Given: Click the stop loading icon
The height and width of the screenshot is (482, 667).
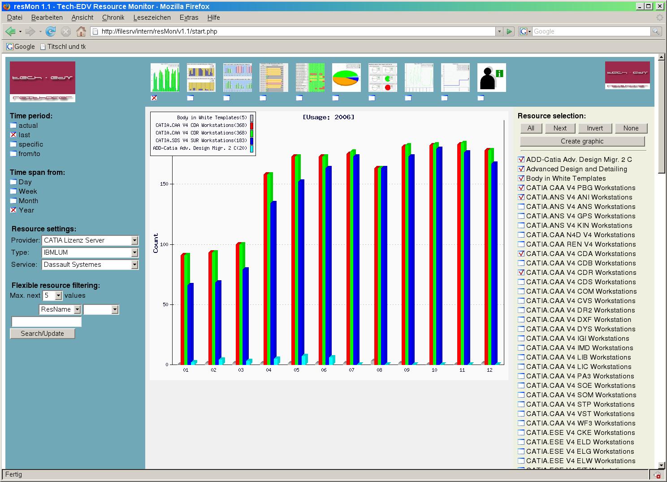Looking at the screenshot, I should [x=66, y=31].
